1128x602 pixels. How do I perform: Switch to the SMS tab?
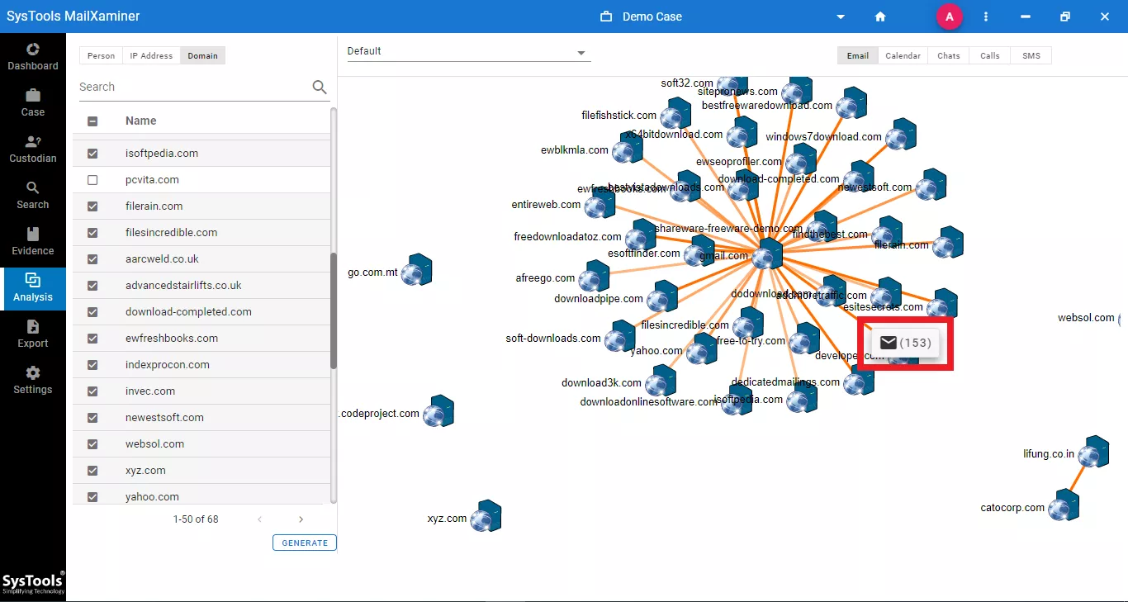click(x=1031, y=56)
